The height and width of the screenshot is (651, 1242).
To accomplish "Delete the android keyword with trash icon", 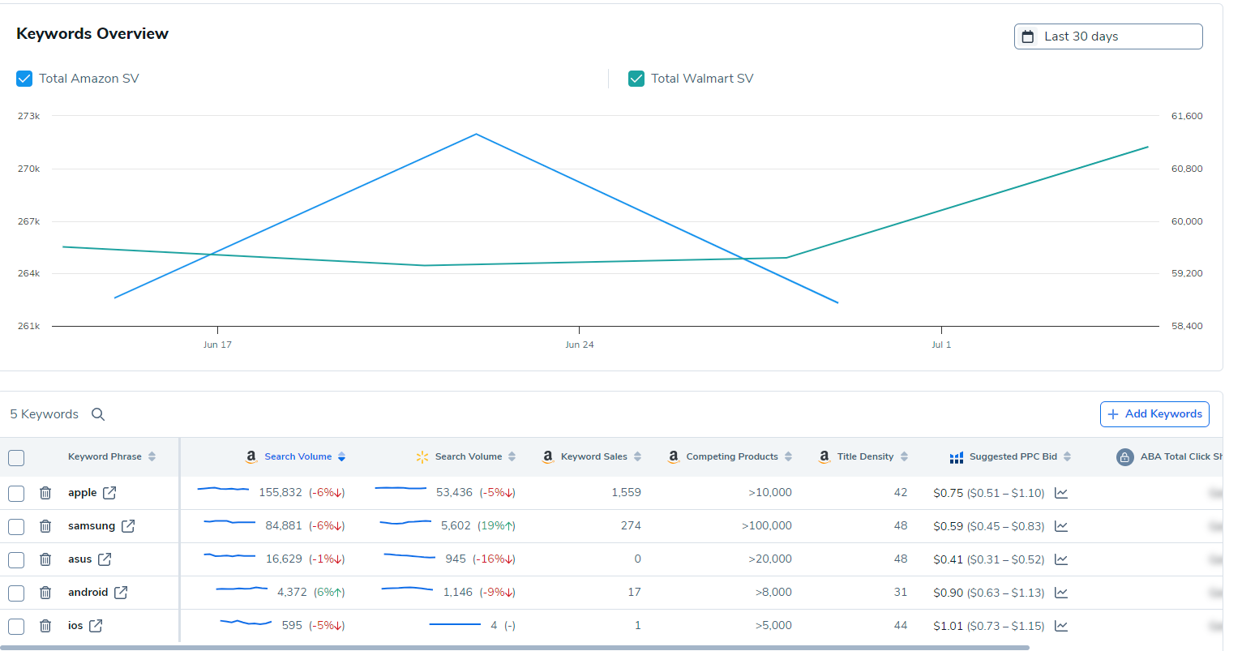I will 45,593.
